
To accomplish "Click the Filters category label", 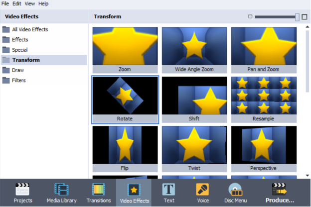I will click(x=19, y=80).
